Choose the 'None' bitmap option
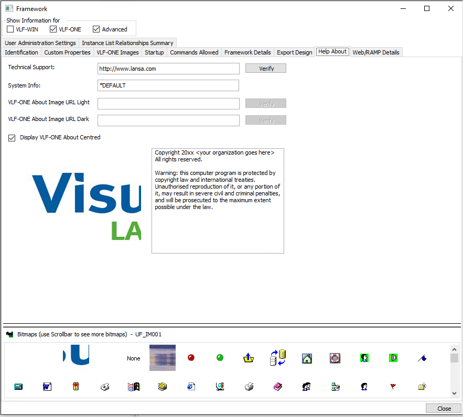Image resolution: width=463 pixels, height=417 pixels. (134, 358)
